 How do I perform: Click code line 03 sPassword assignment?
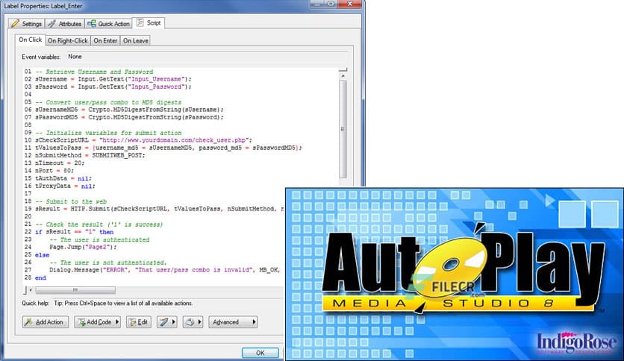[113, 87]
